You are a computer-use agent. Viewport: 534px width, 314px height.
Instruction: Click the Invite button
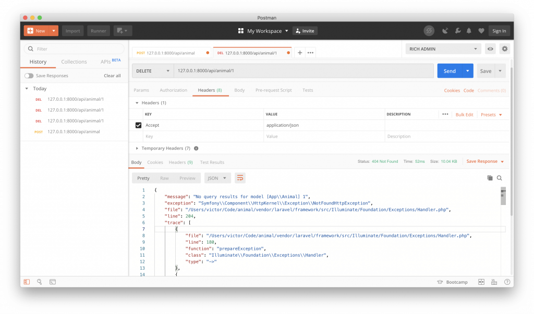(305, 31)
